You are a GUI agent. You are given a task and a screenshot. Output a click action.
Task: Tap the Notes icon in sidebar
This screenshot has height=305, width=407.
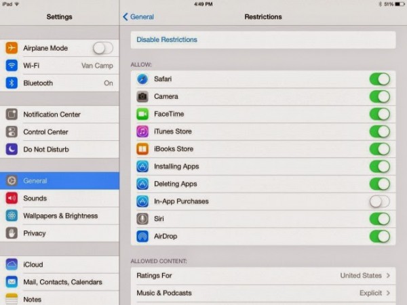pos(12,300)
